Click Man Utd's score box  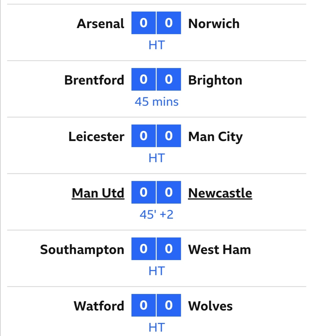point(143,192)
